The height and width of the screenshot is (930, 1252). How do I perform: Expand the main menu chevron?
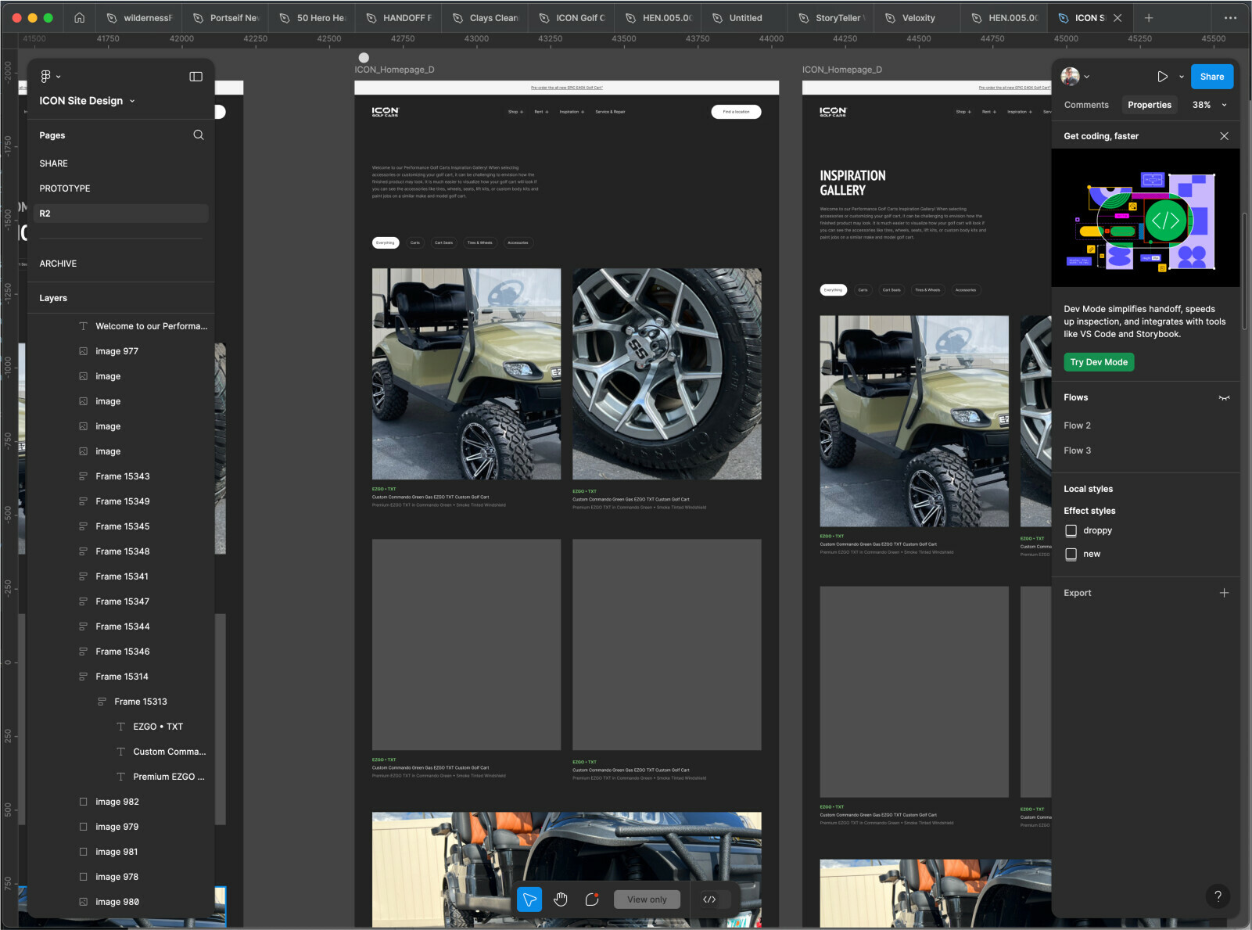(x=59, y=77)
